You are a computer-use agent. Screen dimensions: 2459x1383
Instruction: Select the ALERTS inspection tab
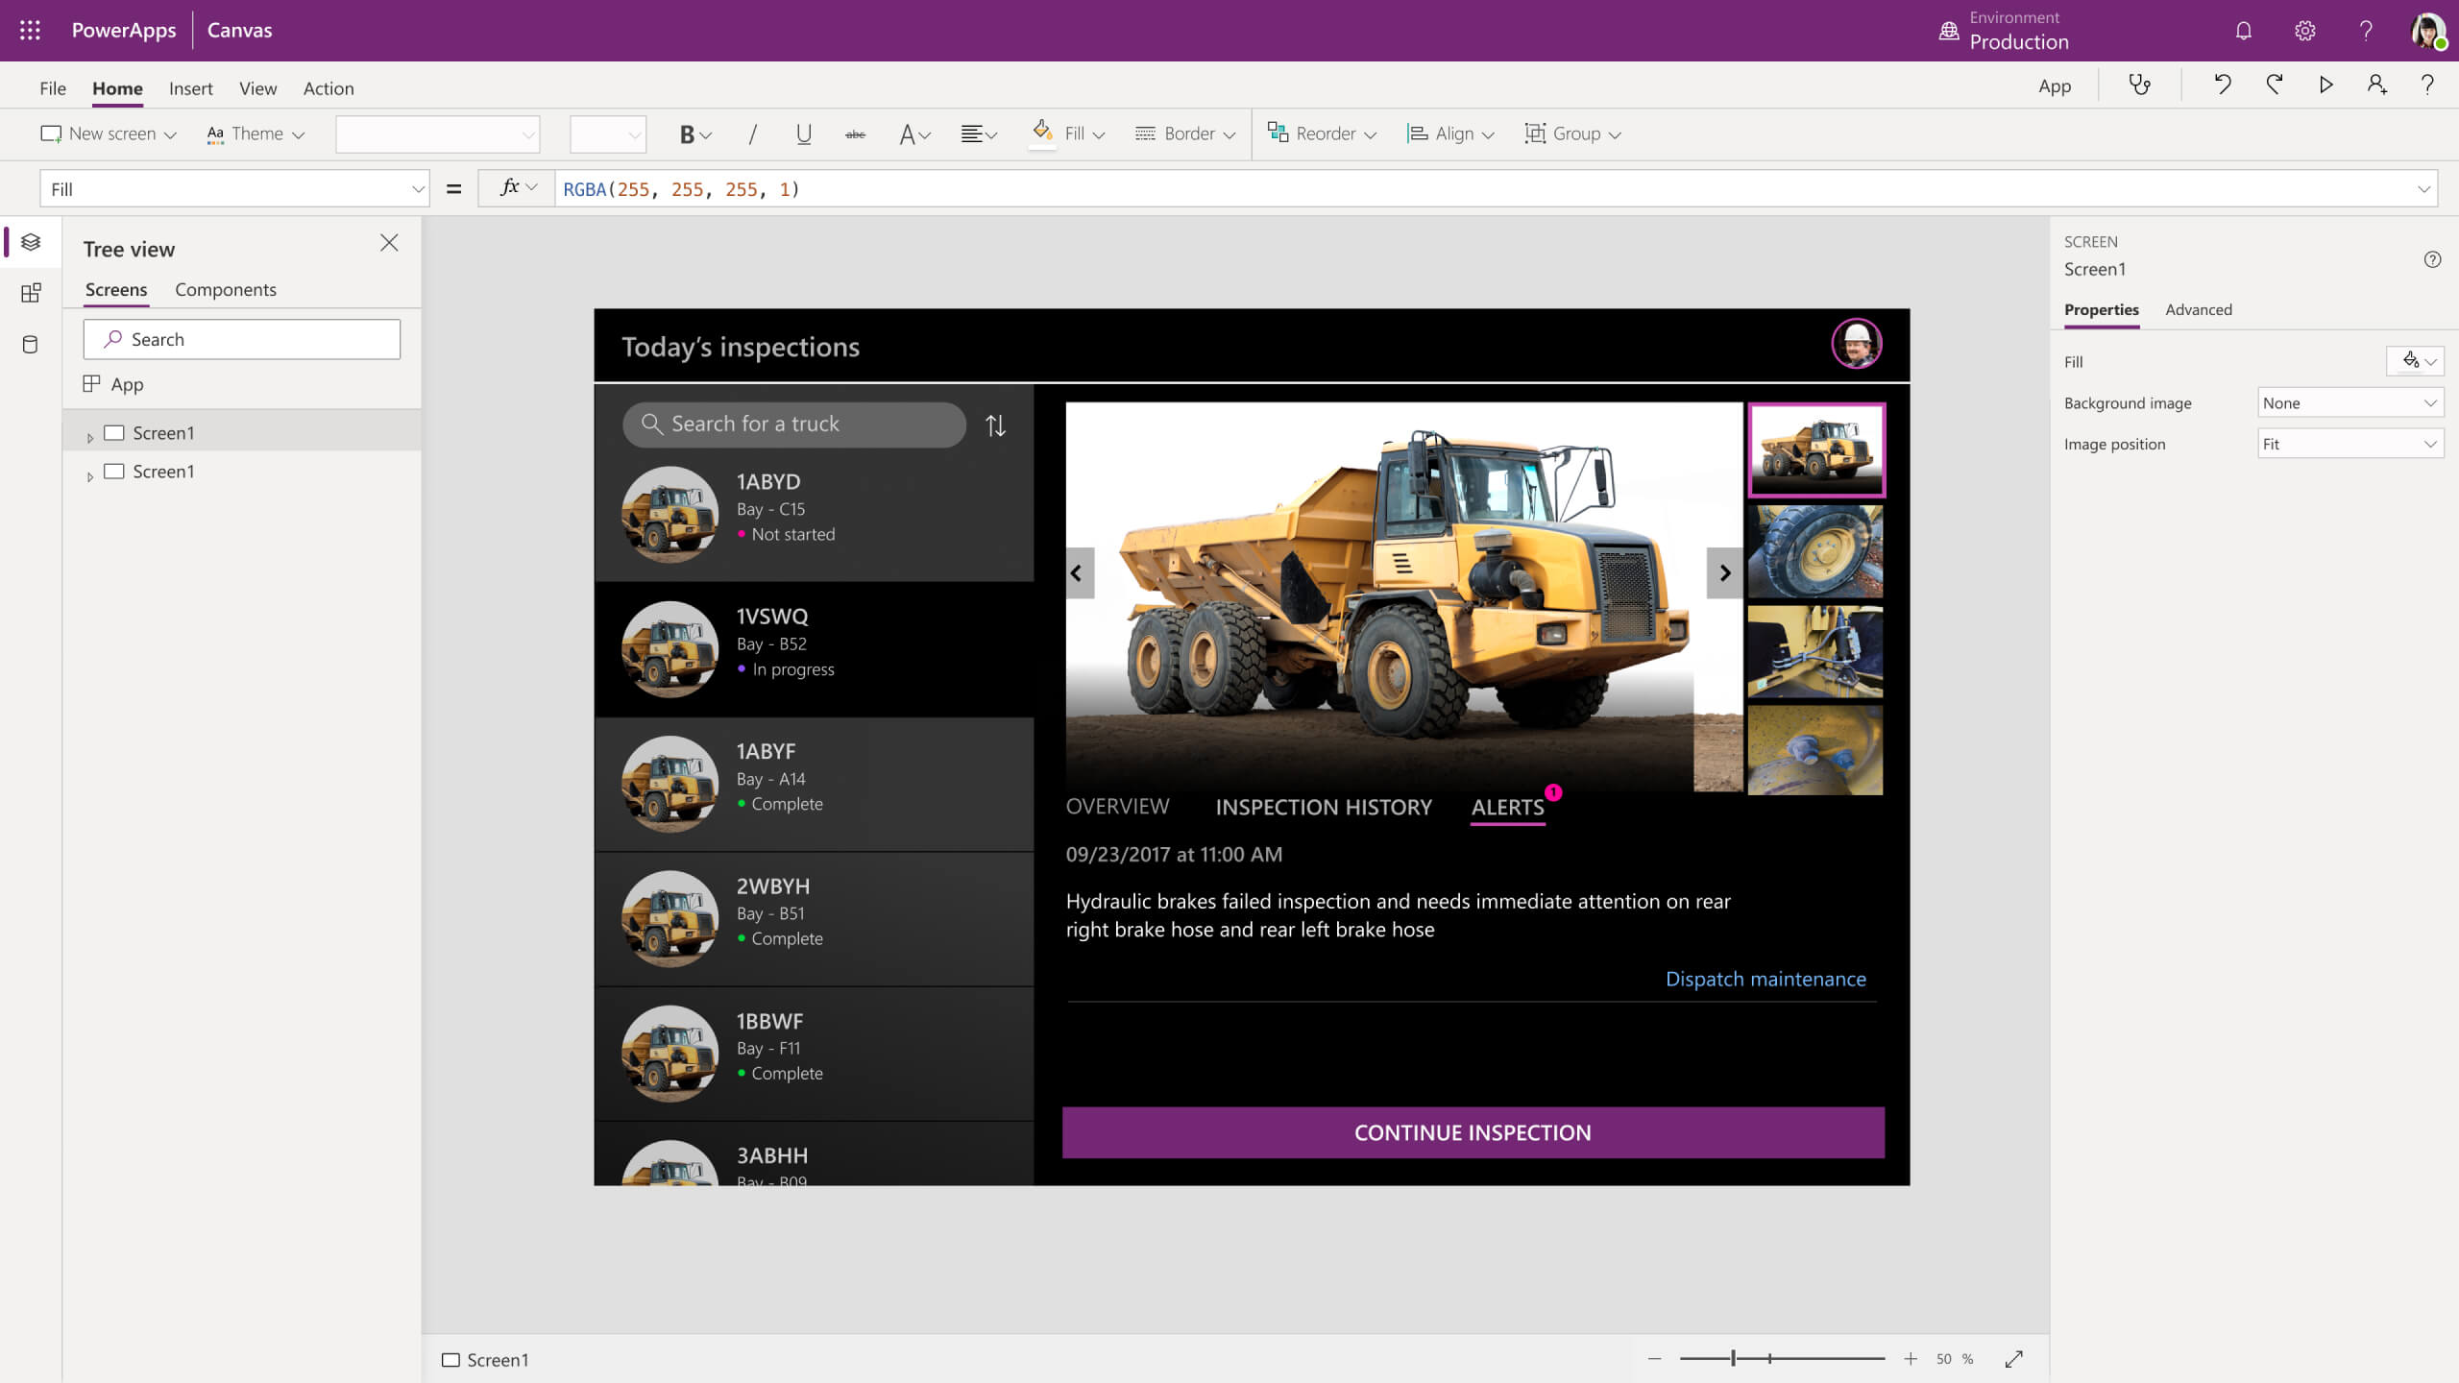[1506, 806]
